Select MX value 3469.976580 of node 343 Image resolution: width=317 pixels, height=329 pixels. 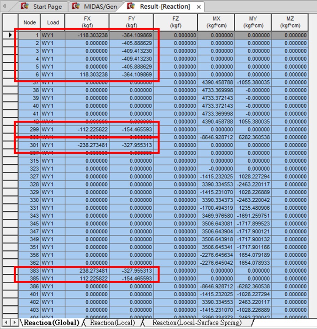coord(216,216)
